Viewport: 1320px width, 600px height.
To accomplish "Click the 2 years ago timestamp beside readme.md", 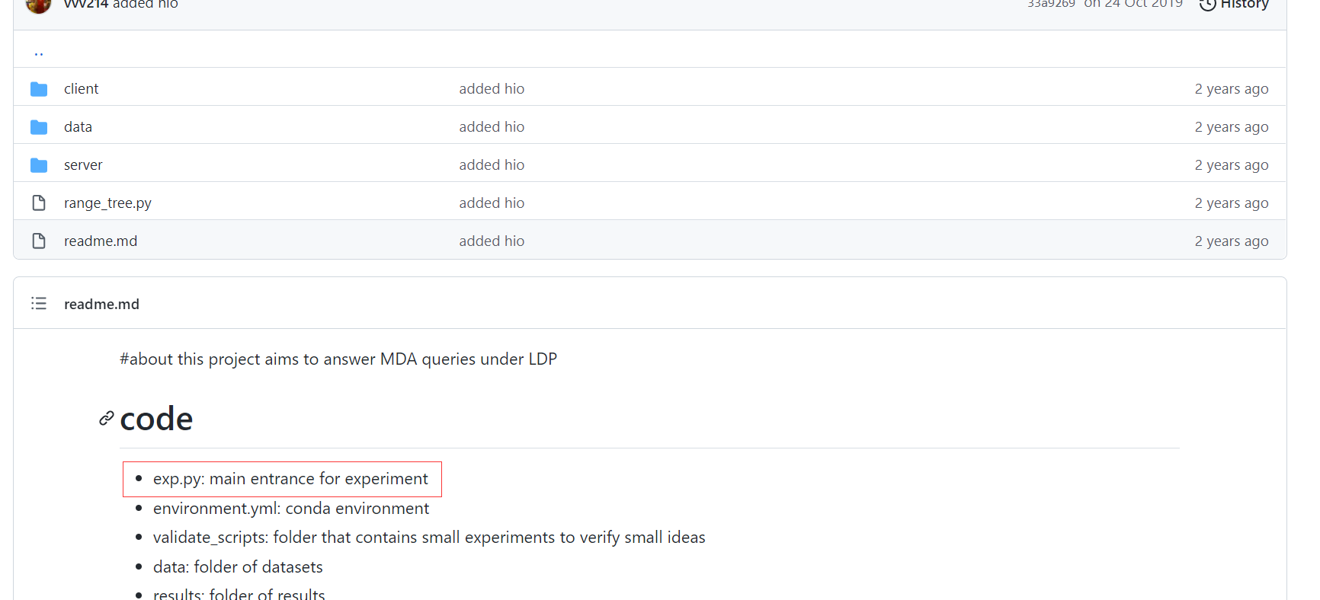I will (1231, 241).
